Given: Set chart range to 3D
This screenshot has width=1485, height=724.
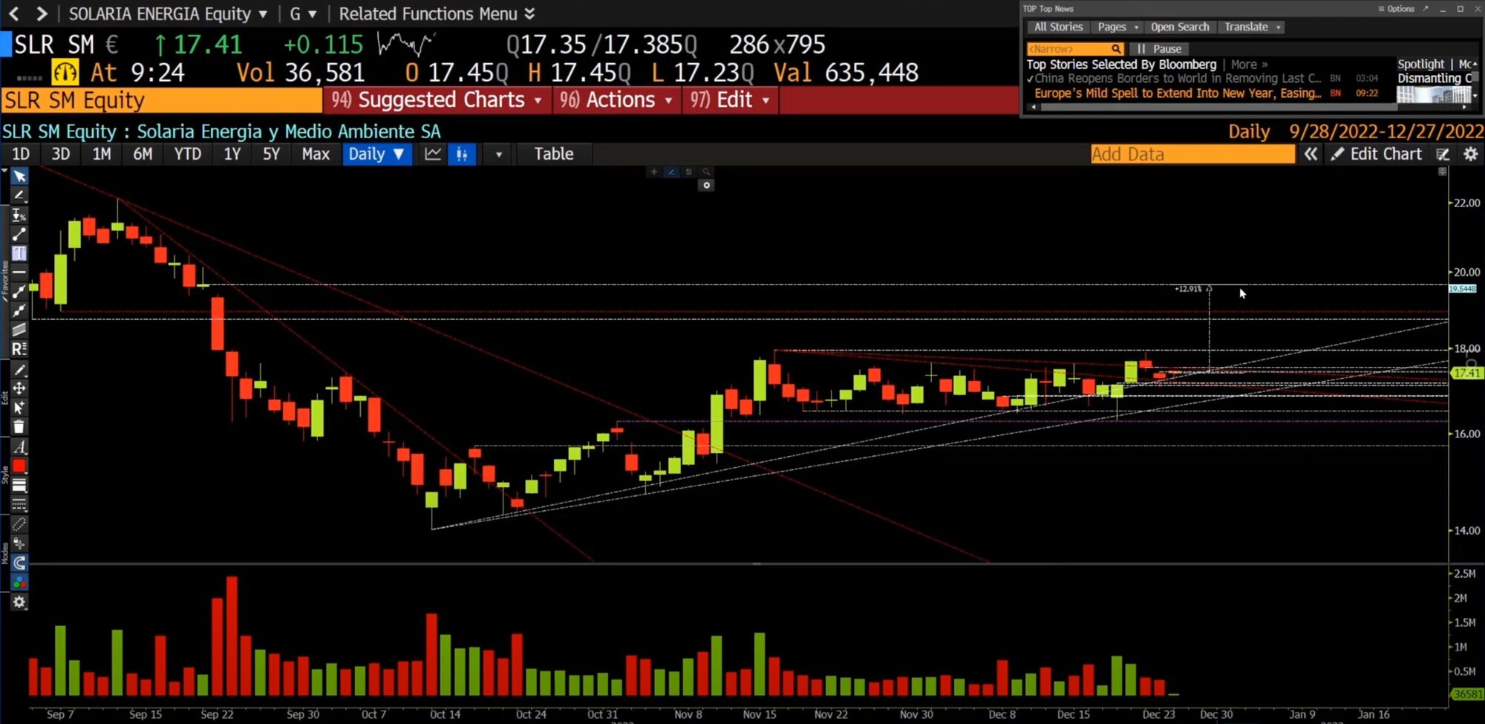Looking at the screenshot, I should tap(61, 154).
